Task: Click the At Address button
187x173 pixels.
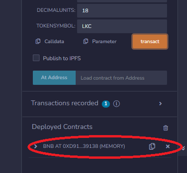Action: [54, 78]
